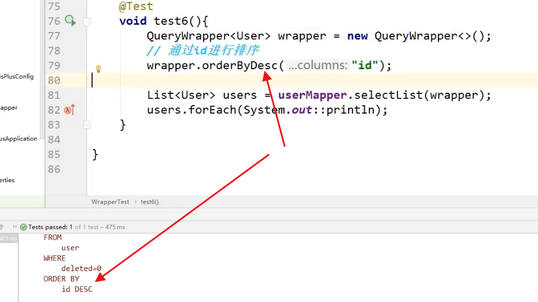Click the 'user' table name in console
538x302 pixels.
[x=70, y=248]
